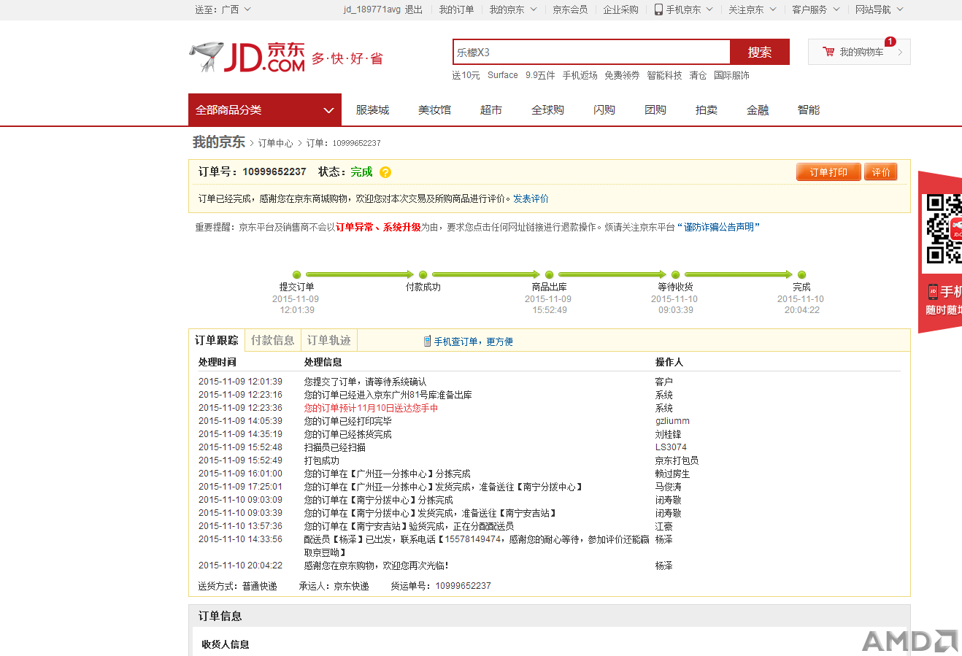Open the 团购 navigation item
Screen dimensions: 962x656
pyautogui.click(x=655, y=110)
